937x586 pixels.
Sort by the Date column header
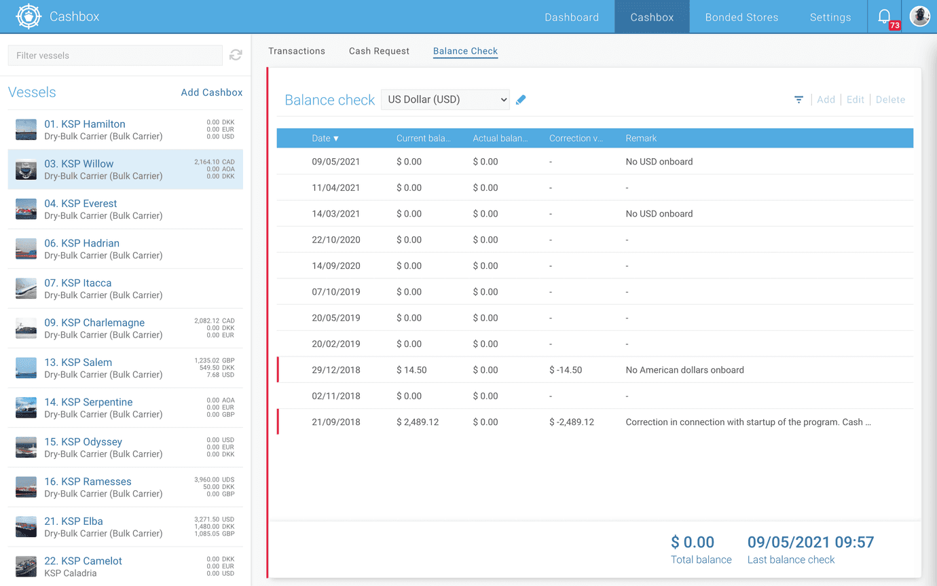[325, 139]
